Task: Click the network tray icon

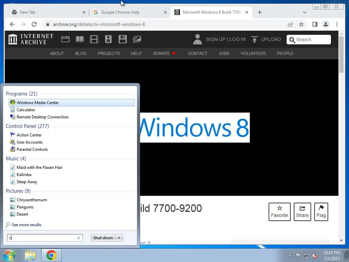Action: 306,256
